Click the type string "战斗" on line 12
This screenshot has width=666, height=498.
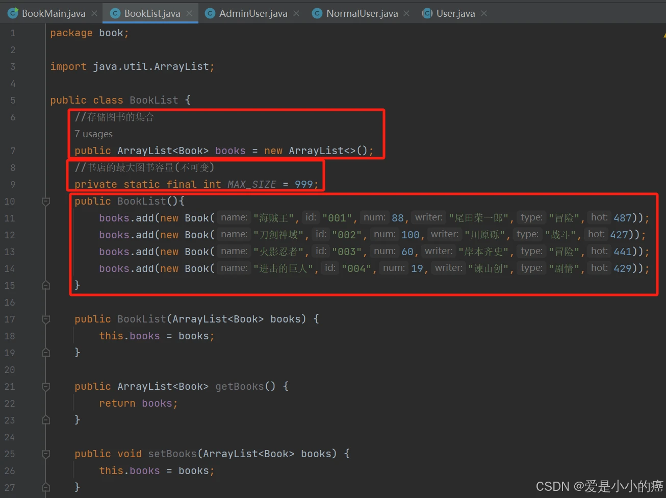560,235
